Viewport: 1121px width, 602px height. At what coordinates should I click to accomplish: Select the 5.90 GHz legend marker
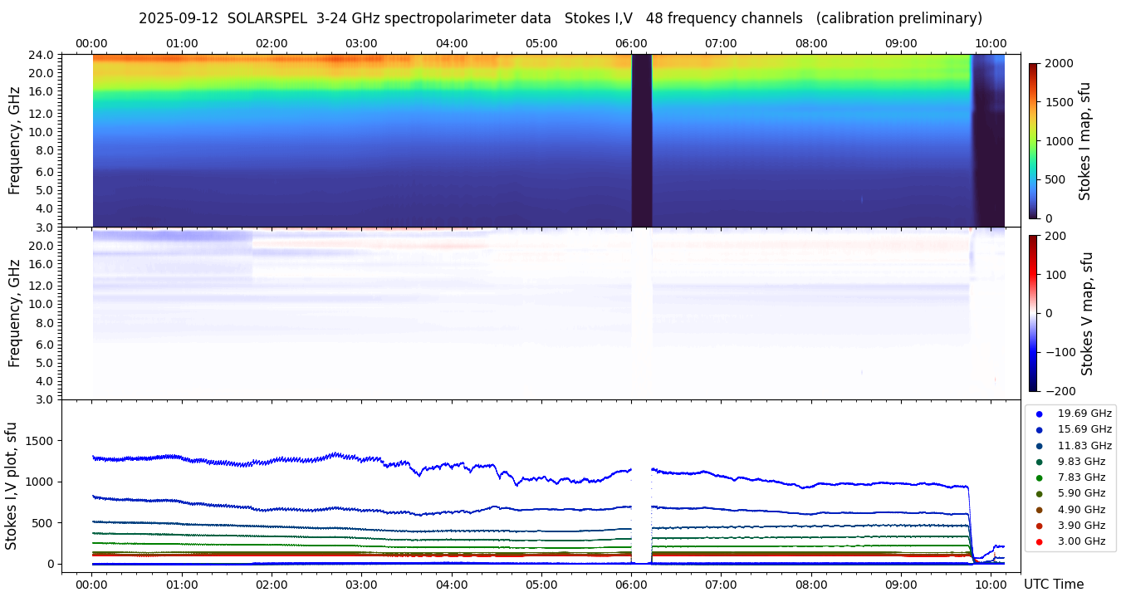click(x=1039, y=494)
